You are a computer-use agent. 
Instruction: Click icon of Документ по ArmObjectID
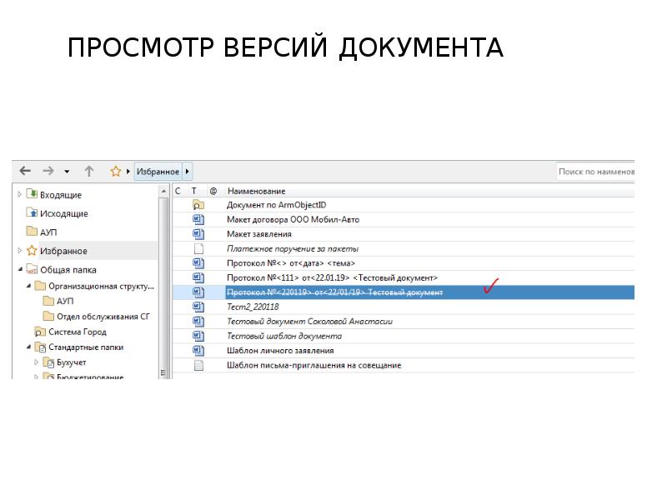[x=198, y=205]
